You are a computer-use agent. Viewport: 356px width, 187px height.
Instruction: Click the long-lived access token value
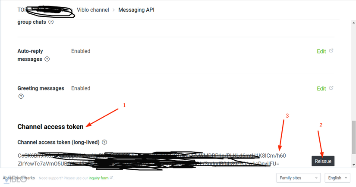point(151,159)
